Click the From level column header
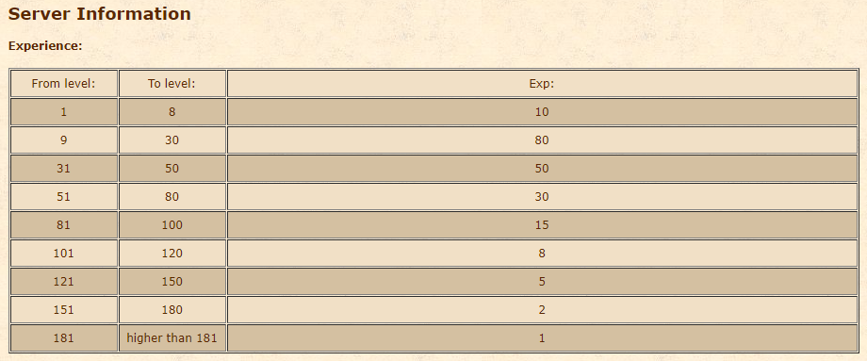The width and height of the screenshot is (867, 361). pos(64,84)
